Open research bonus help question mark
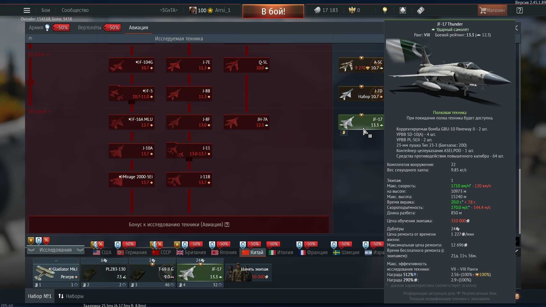Viewport: 546px width, 307px height. click(x=227, y=225)
